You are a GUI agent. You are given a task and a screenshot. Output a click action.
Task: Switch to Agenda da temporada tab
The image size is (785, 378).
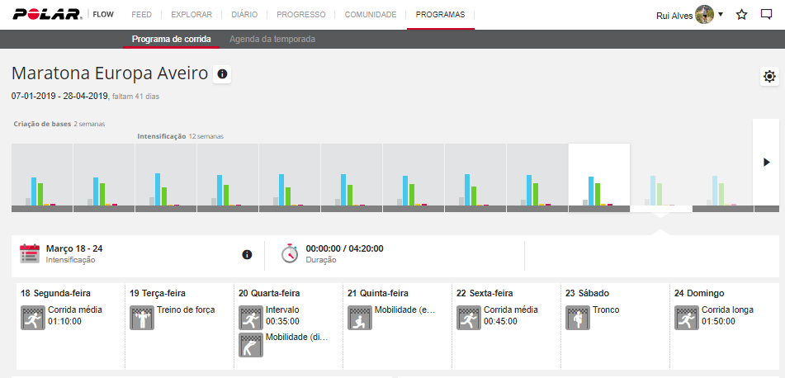pos(272,40)
